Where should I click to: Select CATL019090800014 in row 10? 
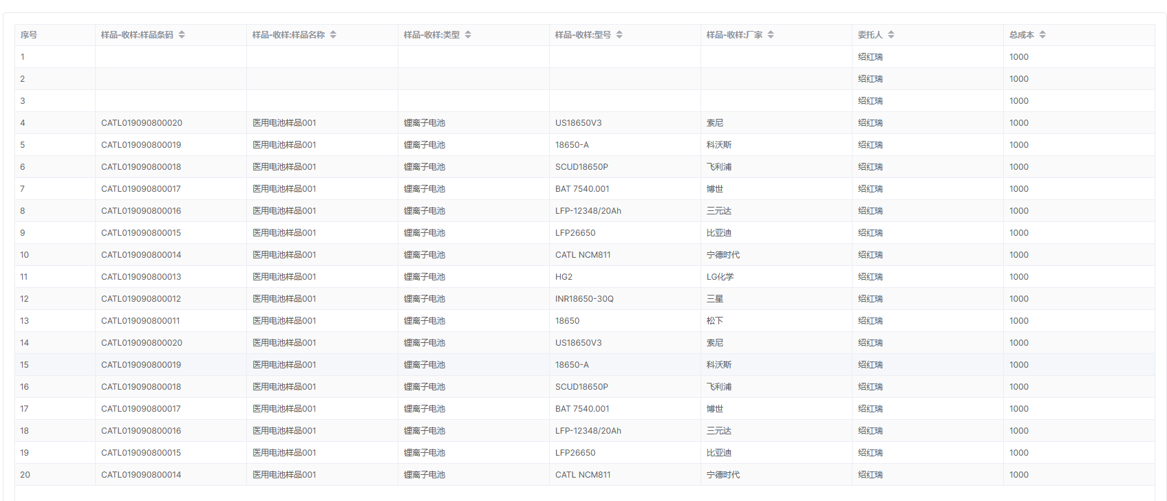click(x=141, y=255)
